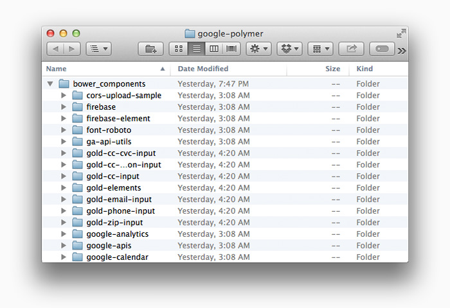Select the cors-upload-sample folder icon
The width and height of the screenshot is (450, 308).
(x=77, y=95)
